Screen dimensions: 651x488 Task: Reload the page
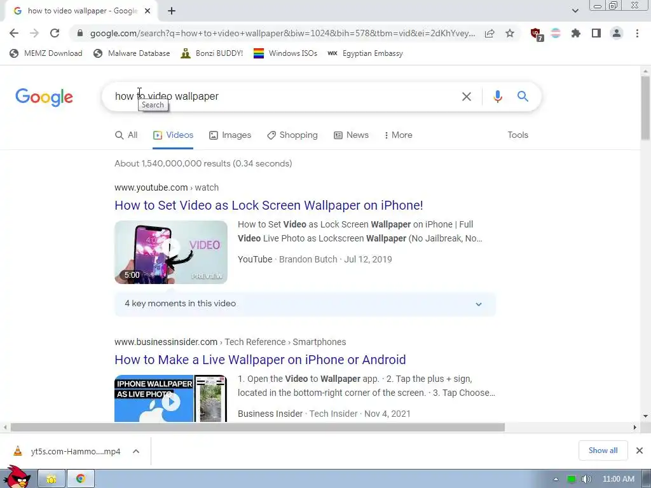point(55,33)
